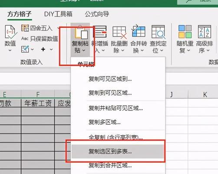Screen dimensions: 218x174
Task: Click the 复制粘贴 clipboard icon
Action: click(81, 32)
